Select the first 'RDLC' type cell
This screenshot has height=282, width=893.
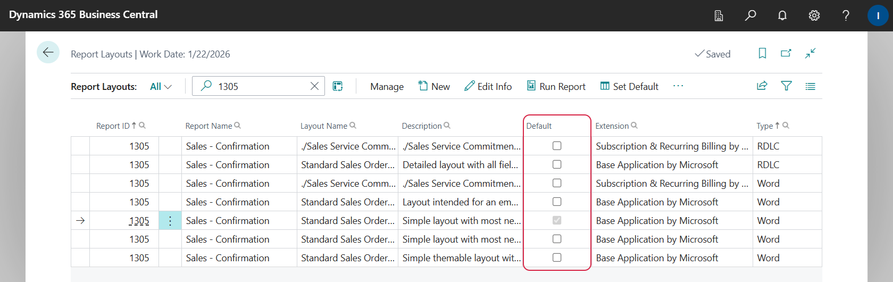(787, 146)
